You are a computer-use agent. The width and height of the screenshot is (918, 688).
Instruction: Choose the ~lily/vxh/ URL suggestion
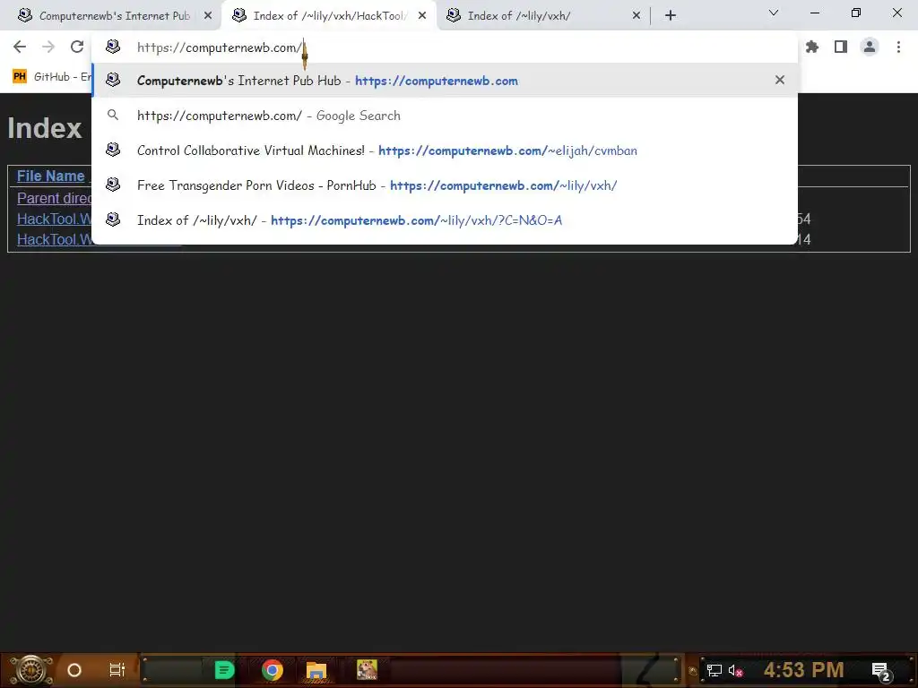coord(445,185)
